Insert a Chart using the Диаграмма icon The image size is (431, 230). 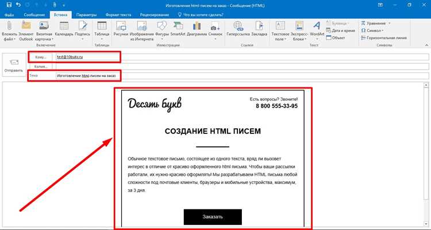[x=197, y=26]
